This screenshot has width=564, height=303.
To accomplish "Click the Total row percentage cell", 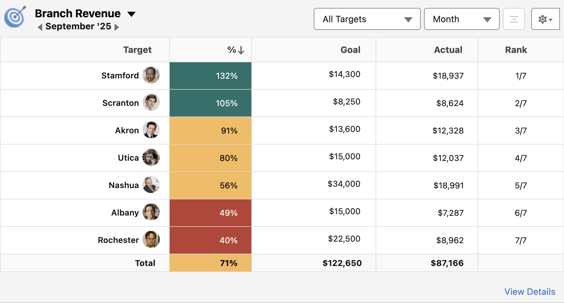I will coord(210,263).
